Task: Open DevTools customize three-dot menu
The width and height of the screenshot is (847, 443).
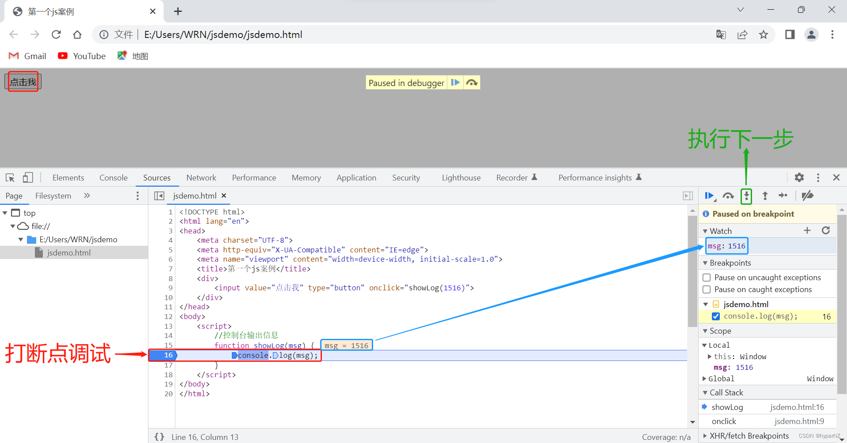Action: tap(818, 177)
